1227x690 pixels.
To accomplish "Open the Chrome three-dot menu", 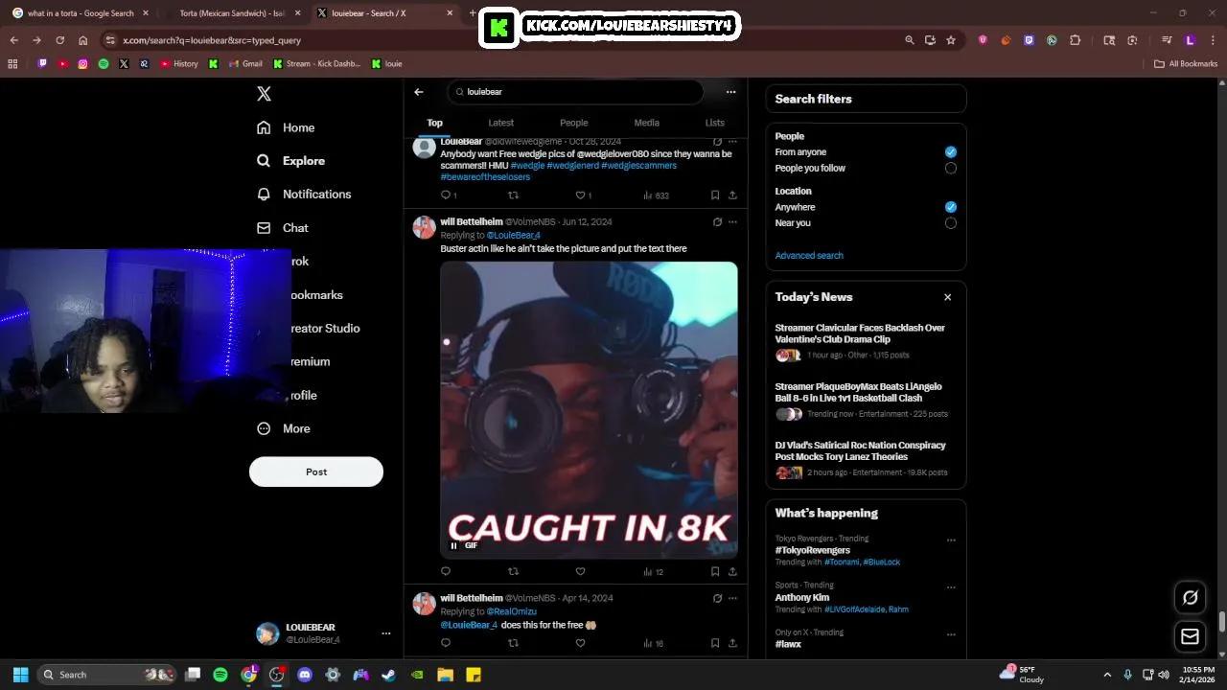I will click(1213, 40).
